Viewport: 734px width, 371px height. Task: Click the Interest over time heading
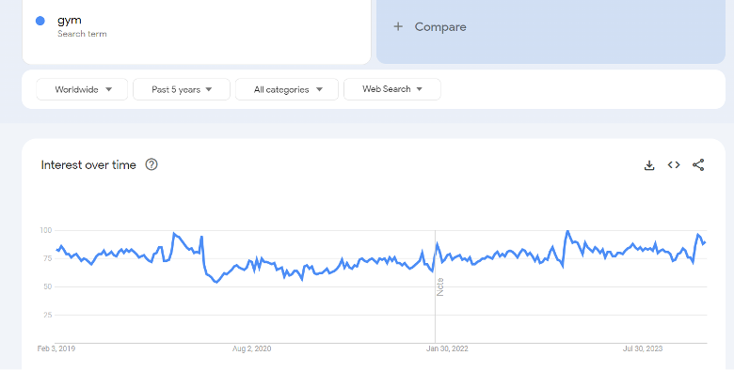(x=88, y=165)
